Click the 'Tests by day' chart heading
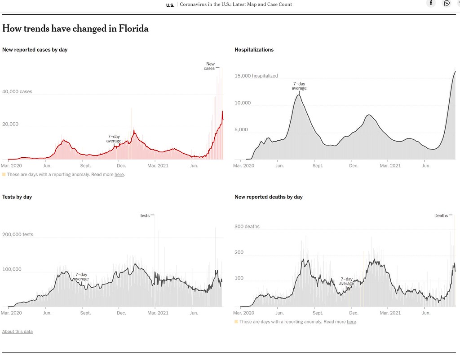The height and width of the screenshot is (358, 460). [17, 197]
